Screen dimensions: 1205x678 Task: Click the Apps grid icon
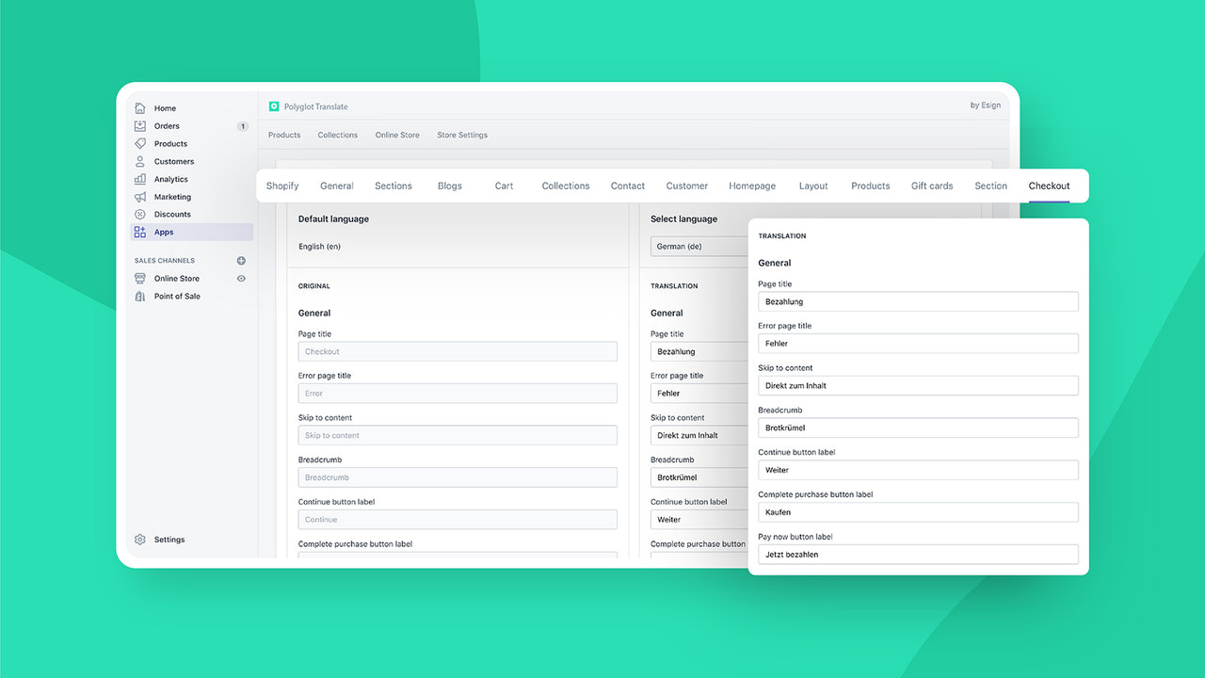point(140,232)
